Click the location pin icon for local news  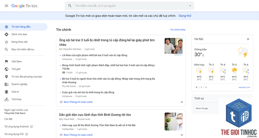[6, 77]
